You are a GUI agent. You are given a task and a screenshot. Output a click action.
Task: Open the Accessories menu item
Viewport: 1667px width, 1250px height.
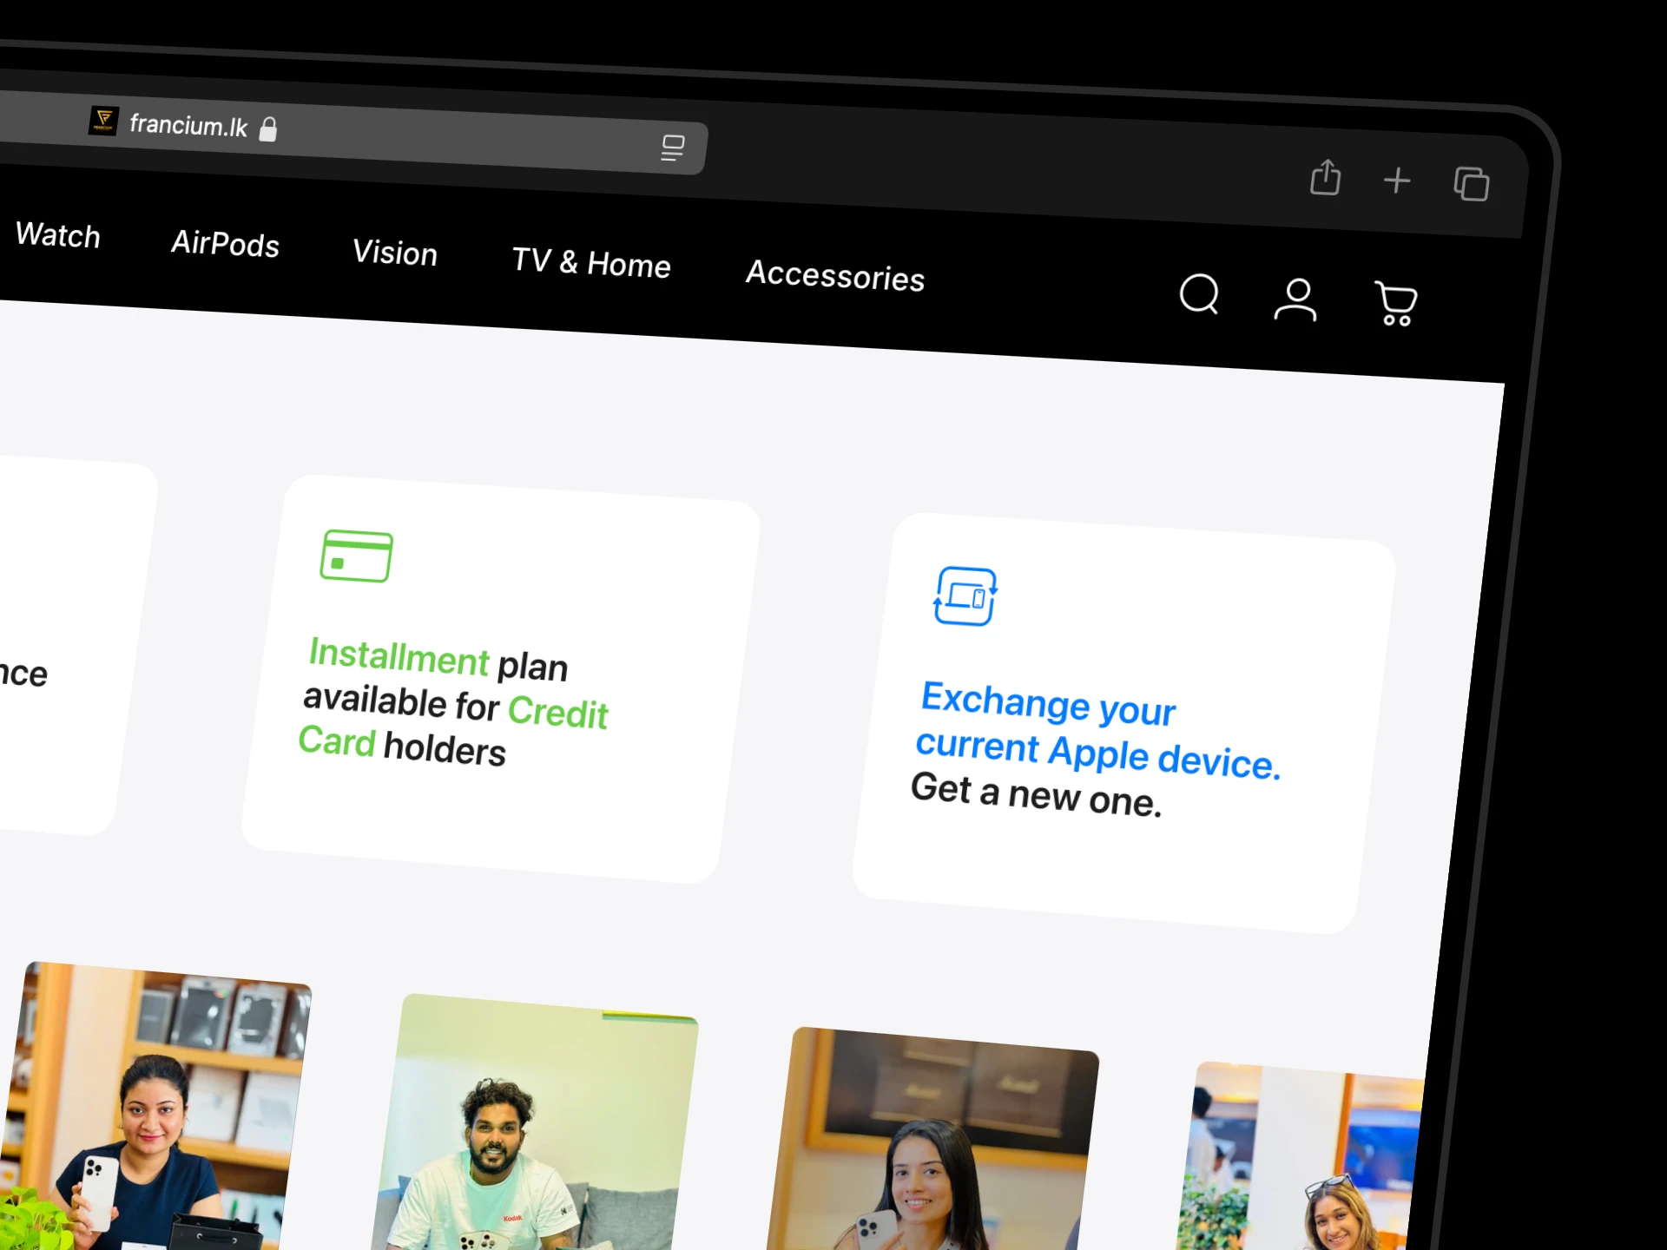pos(835,275)
